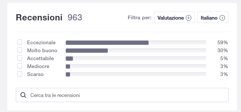Tick the Eccezionale checkbox
Screen dimensions: 241x112
click(20, 42)
